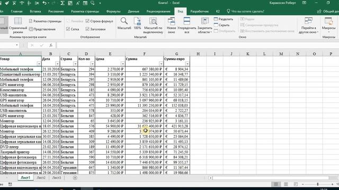339x190 pixels.
Task: Open the Закрепить области freeze panes menu
Action: (205, 25)
